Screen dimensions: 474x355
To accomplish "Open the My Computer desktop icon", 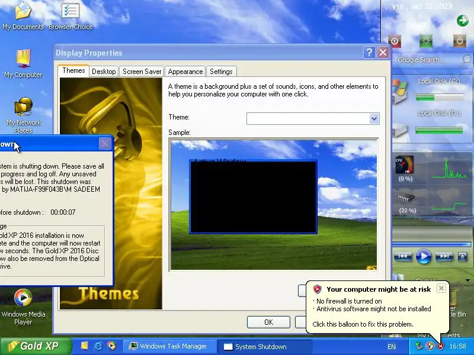I will pyautogui.click(x=23, y=63).
